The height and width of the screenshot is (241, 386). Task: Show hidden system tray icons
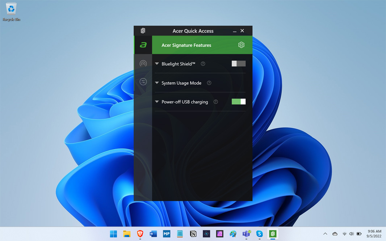point(325,234)
